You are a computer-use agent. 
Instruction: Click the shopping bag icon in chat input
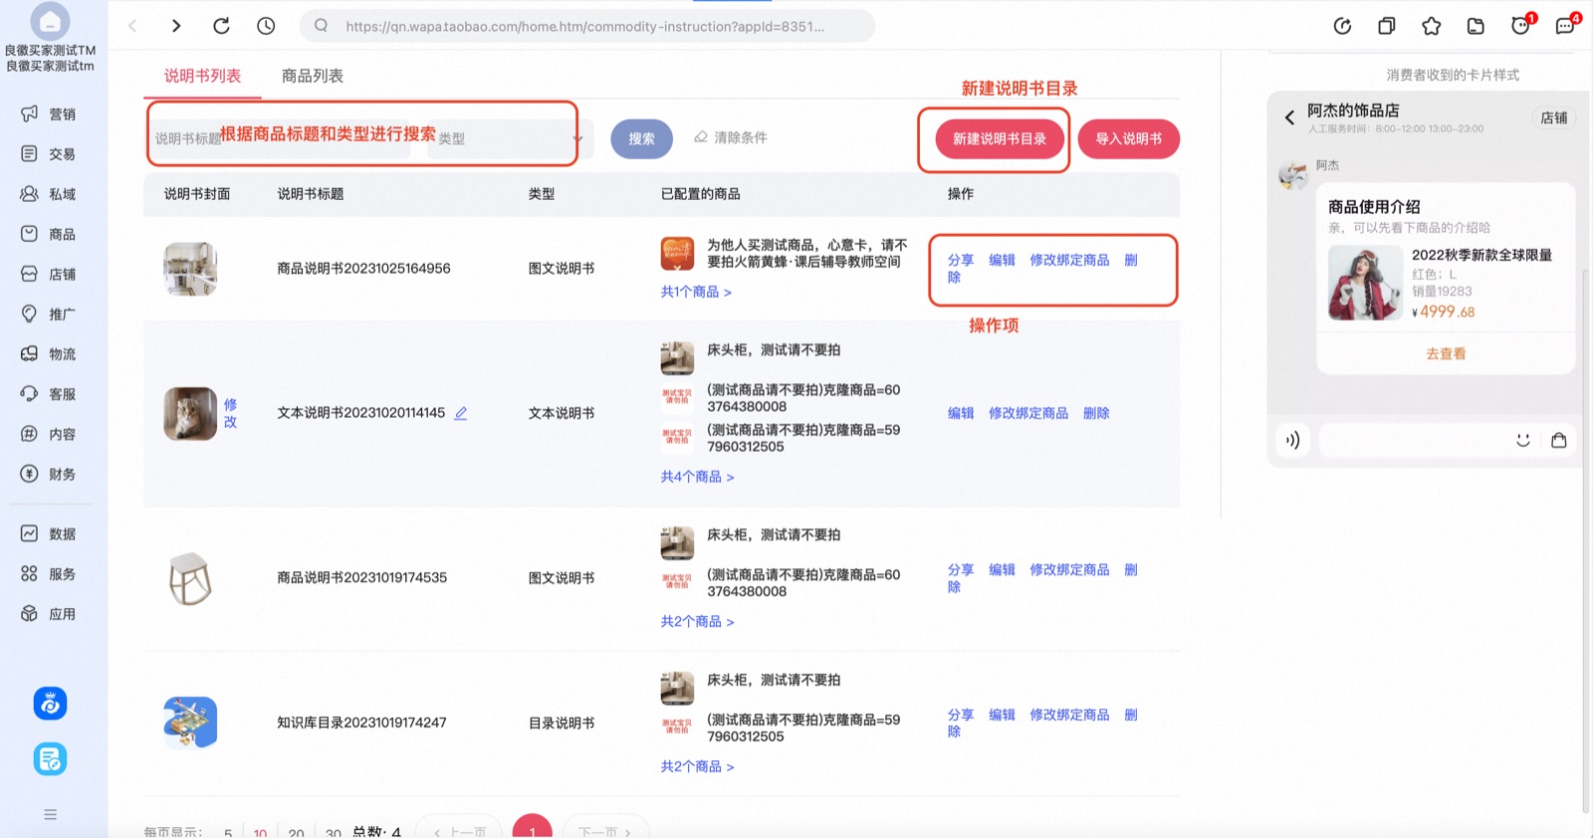pos(1559,440)
